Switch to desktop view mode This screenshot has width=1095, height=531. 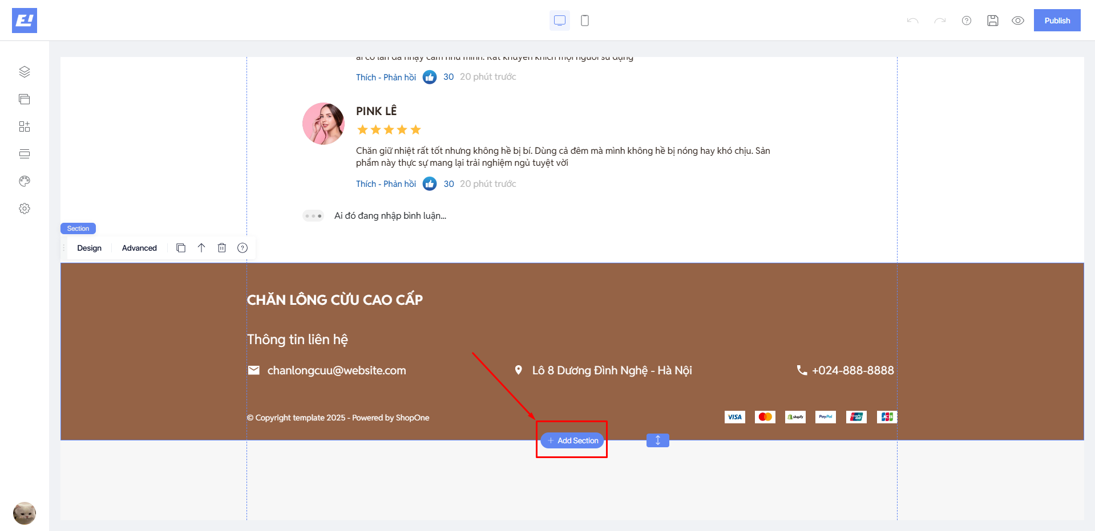560,21
